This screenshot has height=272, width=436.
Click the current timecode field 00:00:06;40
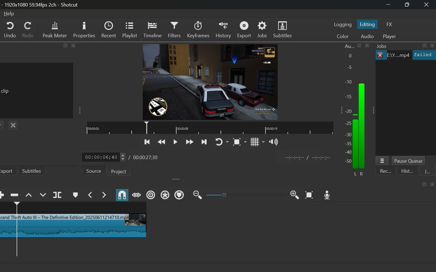click(x=101, y=157)
